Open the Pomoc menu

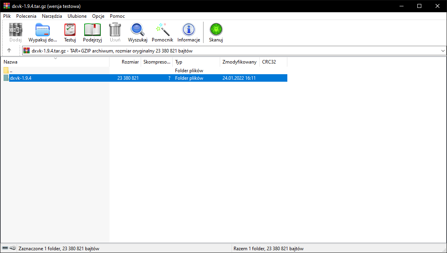[117, 16]
